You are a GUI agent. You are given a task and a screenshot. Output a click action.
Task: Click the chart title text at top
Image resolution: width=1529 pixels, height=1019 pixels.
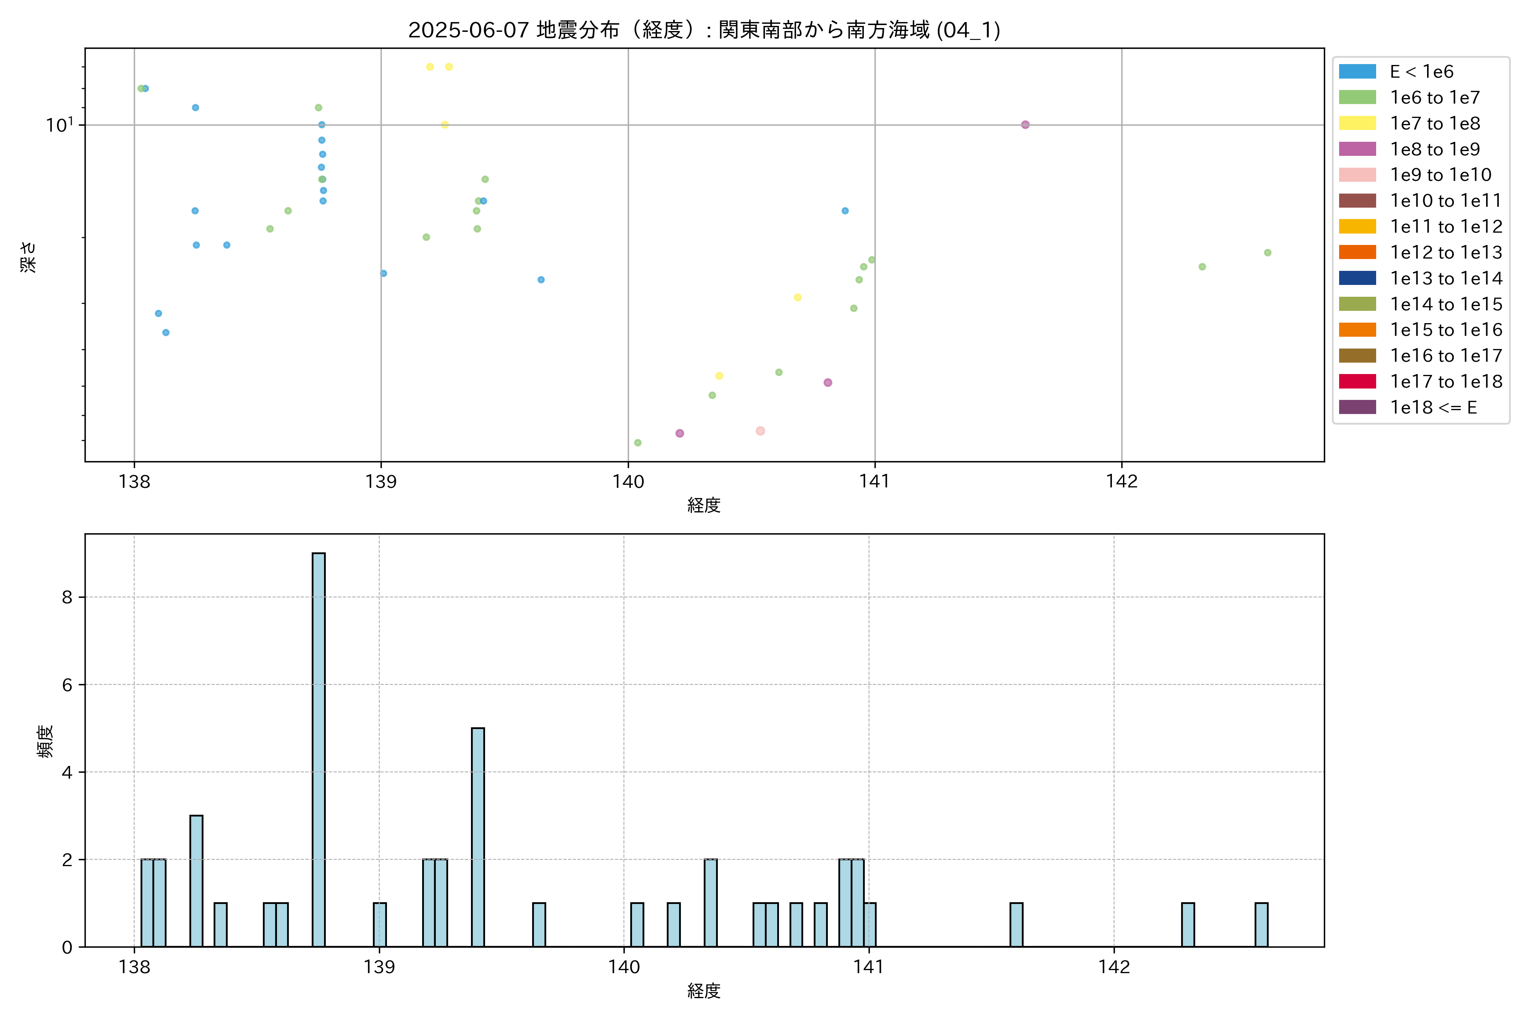704,30
